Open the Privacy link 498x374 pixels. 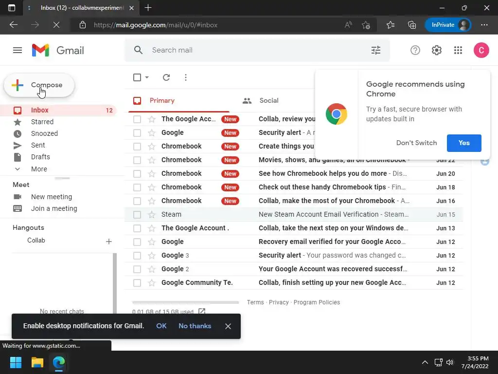279,302
